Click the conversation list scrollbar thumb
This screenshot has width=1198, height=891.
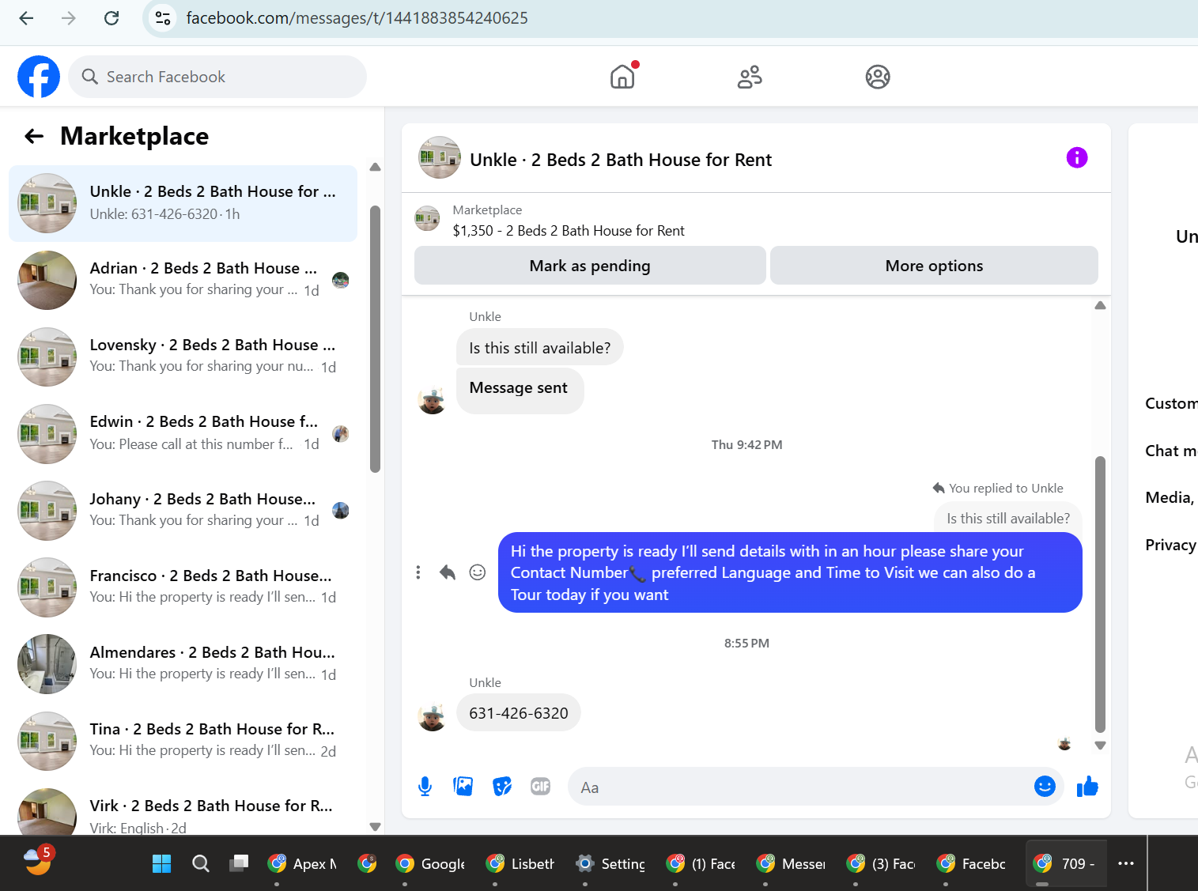pyautogui.click(x=375, y=339)
